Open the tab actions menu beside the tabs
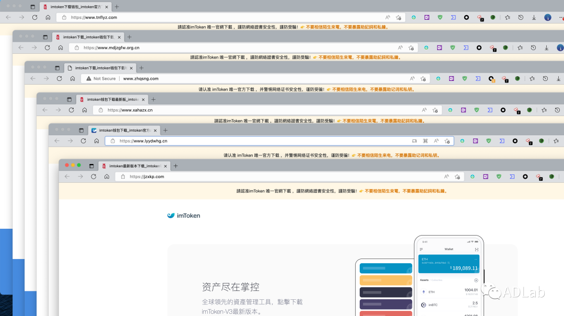This screenshot has width=564, height=316. [91, 166]
